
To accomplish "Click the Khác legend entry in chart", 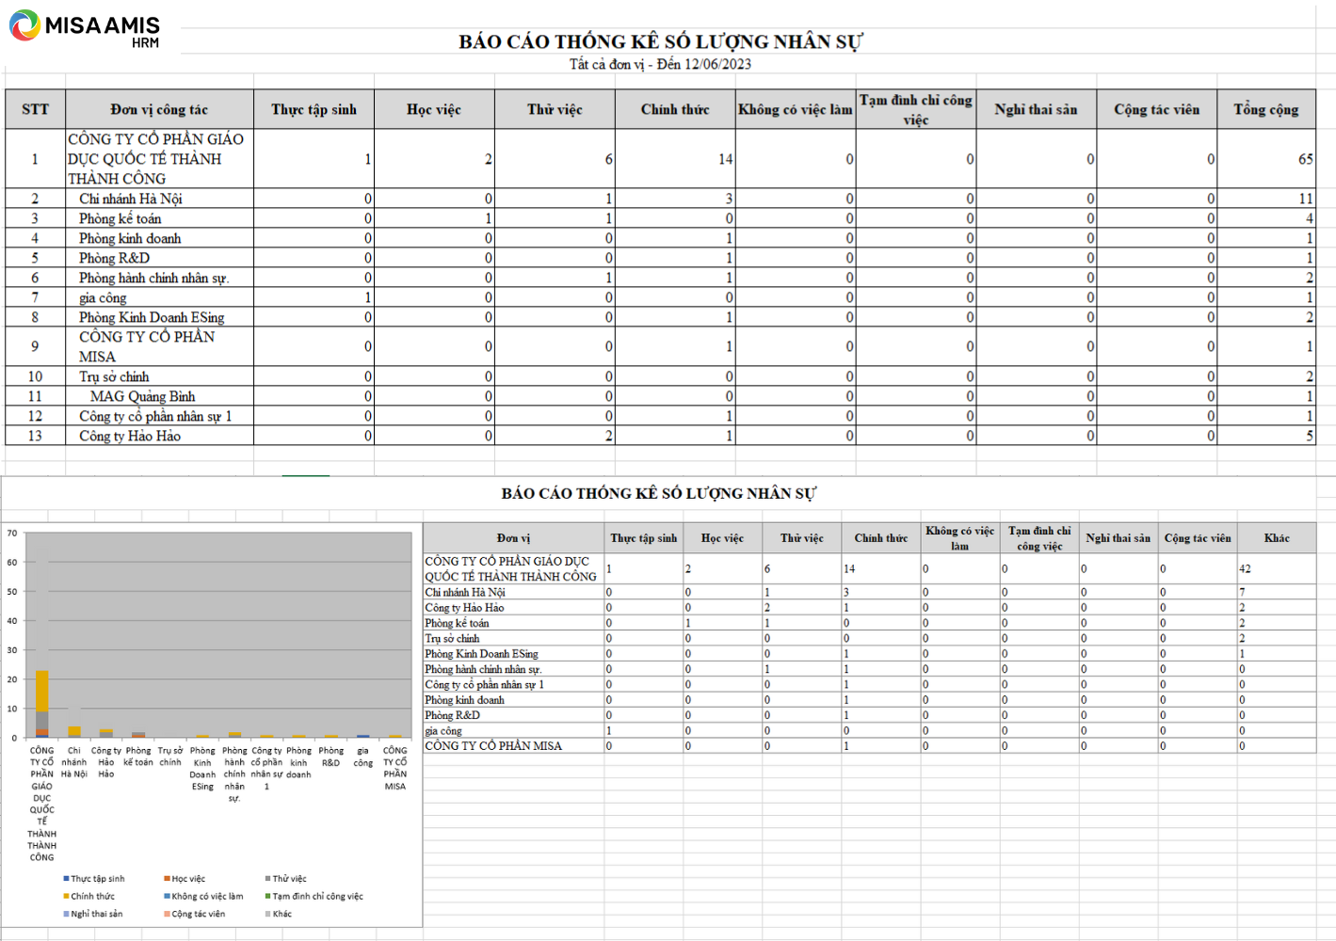I will 282,914.
